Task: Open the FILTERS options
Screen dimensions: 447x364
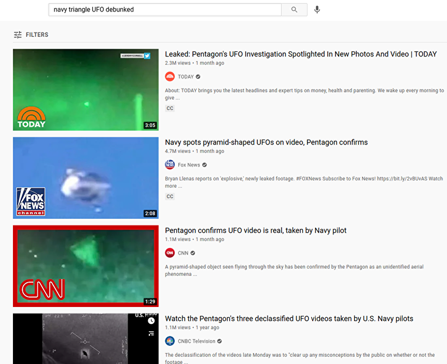Action: pyautogui.click(x=31, y=35)
